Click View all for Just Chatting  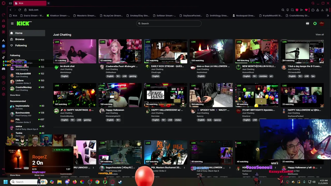click(x=320, y=35)
